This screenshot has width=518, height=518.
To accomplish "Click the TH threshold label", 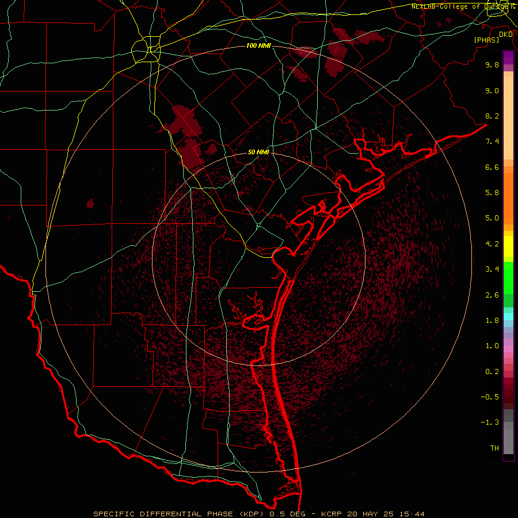I will [x=494, y=448].
